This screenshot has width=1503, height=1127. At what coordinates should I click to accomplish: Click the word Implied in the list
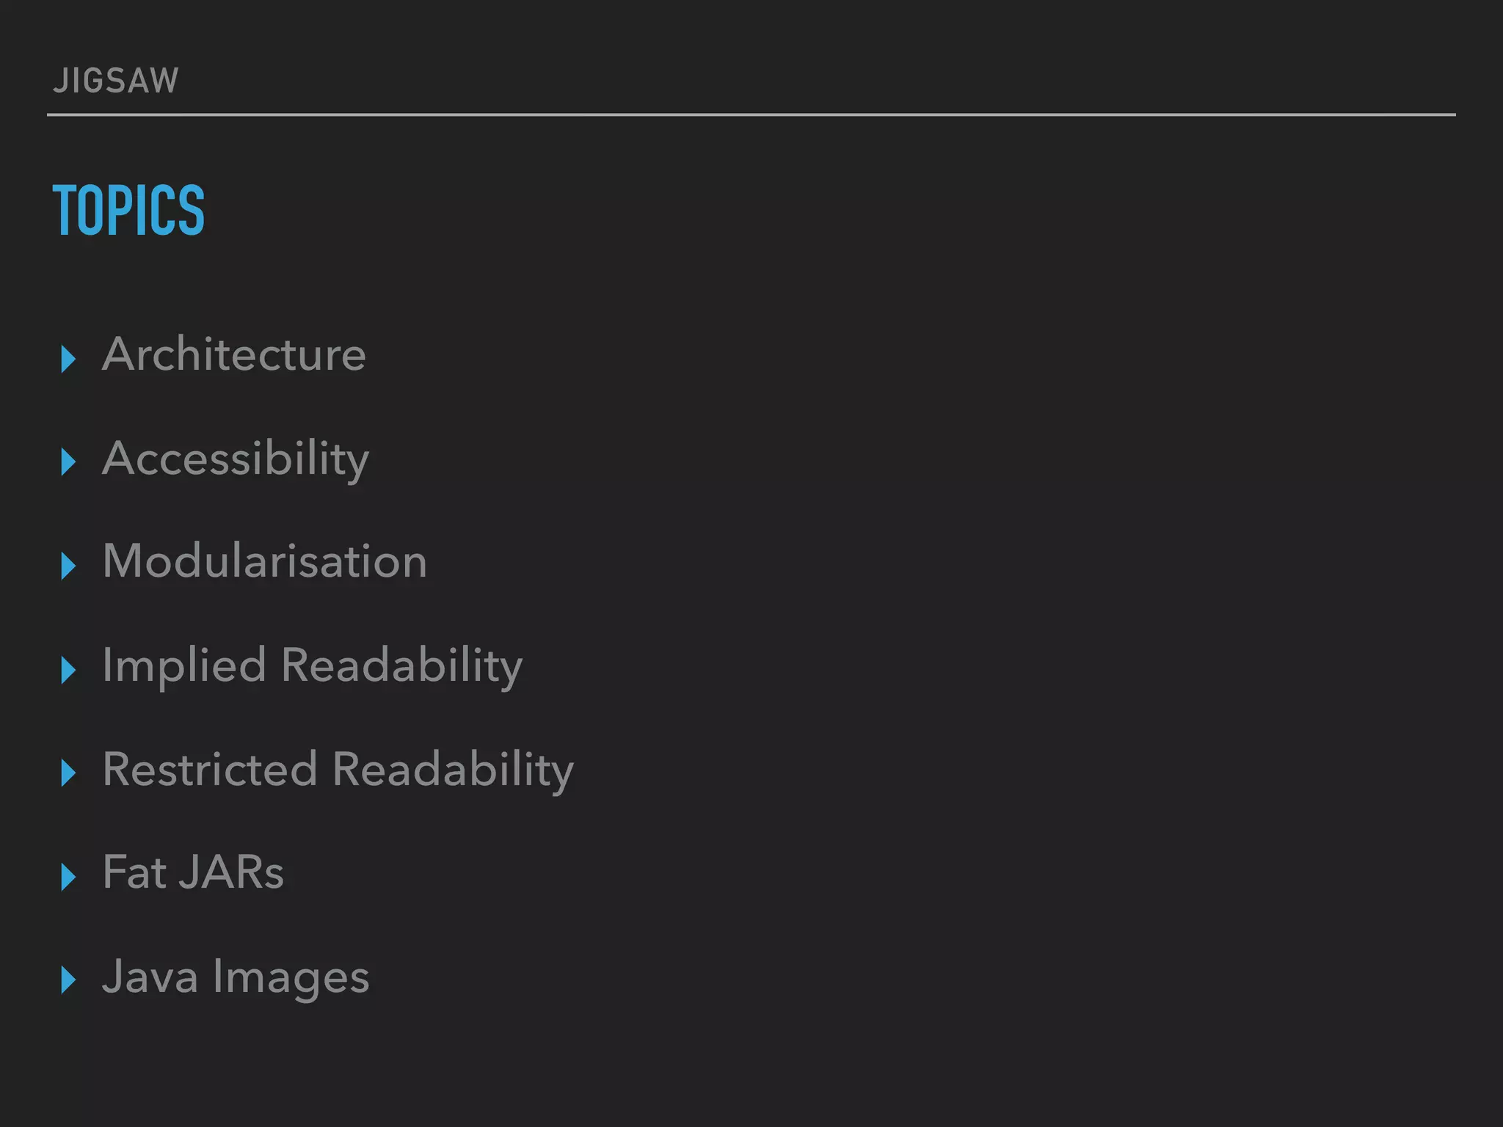[183, 666]
